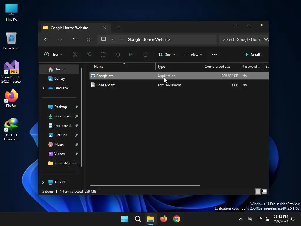Click the Cut scissors icon in toolbar
This screenshot has width=301, height=226.
click(x=75, y=54)
